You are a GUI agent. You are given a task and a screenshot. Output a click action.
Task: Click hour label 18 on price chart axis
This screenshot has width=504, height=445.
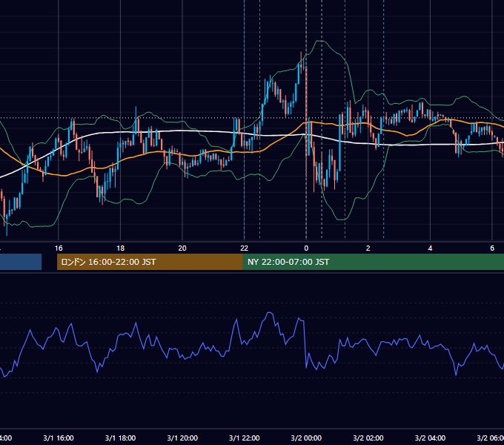point(120,248)
